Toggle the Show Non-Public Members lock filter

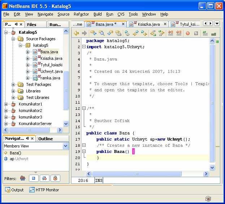[55, 178]
